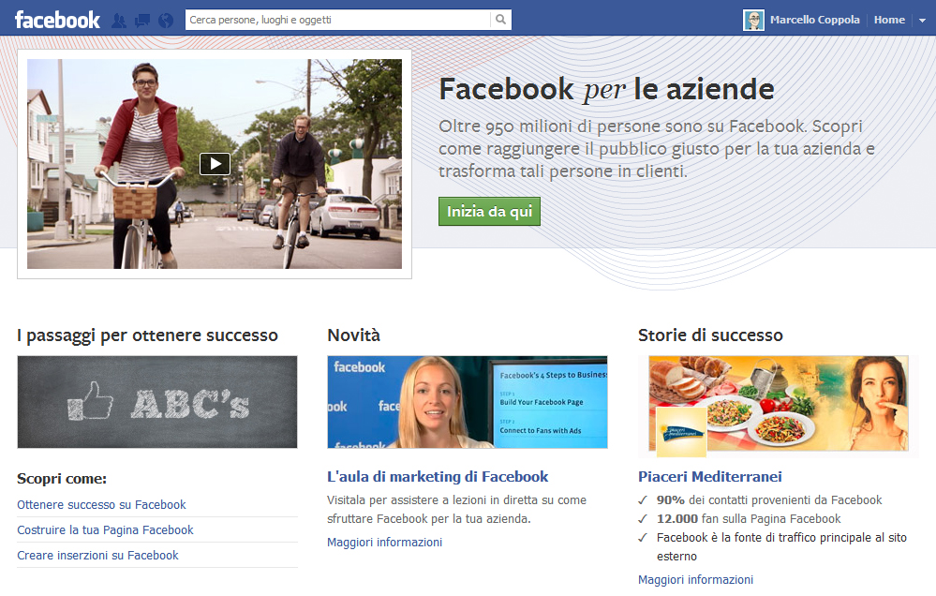The height and width of the screenshot is (596, 936).
Task: Open the Novità marketing classroom thumbnail
Action: click(x=468, y=402)
